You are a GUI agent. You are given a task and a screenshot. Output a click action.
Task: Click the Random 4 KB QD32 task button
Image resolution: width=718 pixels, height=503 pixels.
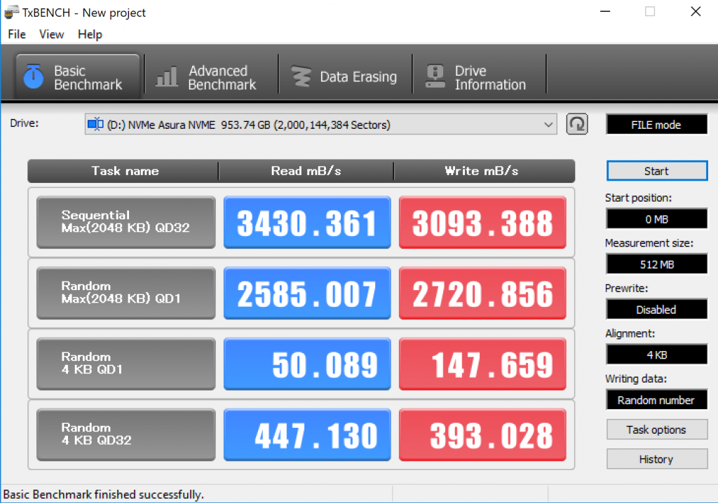click(x=126, y=434)
